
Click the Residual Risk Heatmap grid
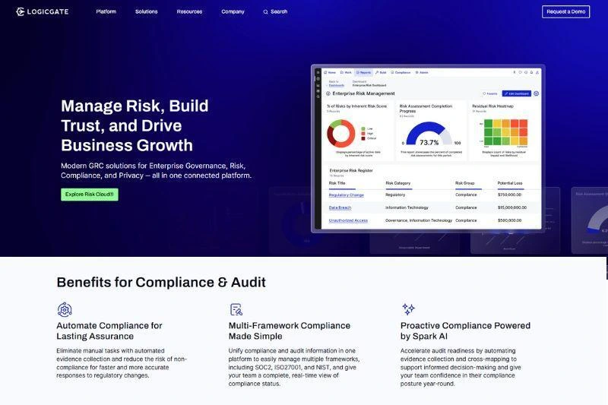coord(505,132)
